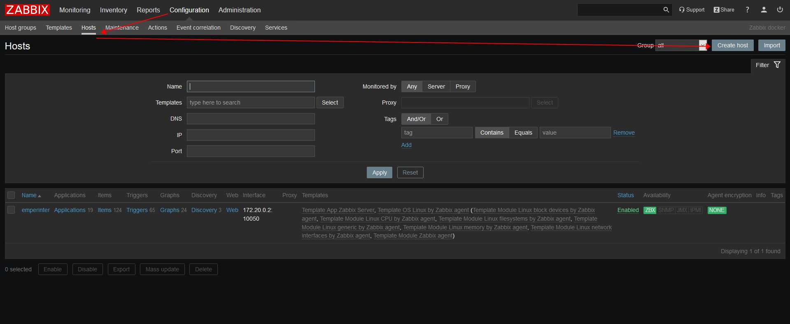Focus the Port filter field
Screen dimensions: 790x324
pos(251,151)
